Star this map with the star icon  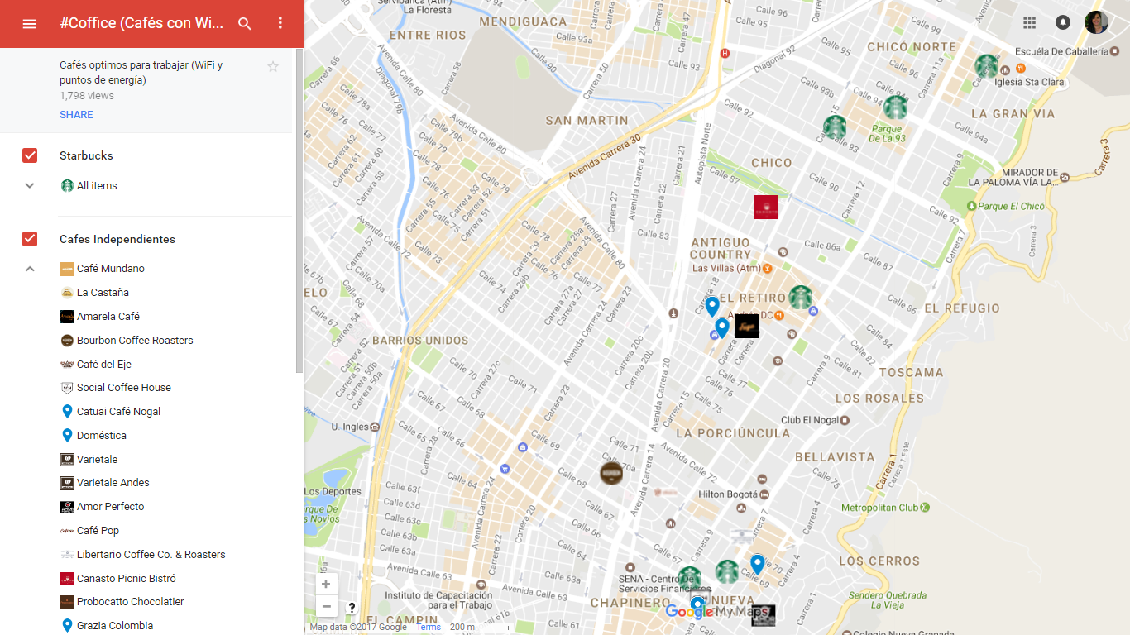[273, 66]
